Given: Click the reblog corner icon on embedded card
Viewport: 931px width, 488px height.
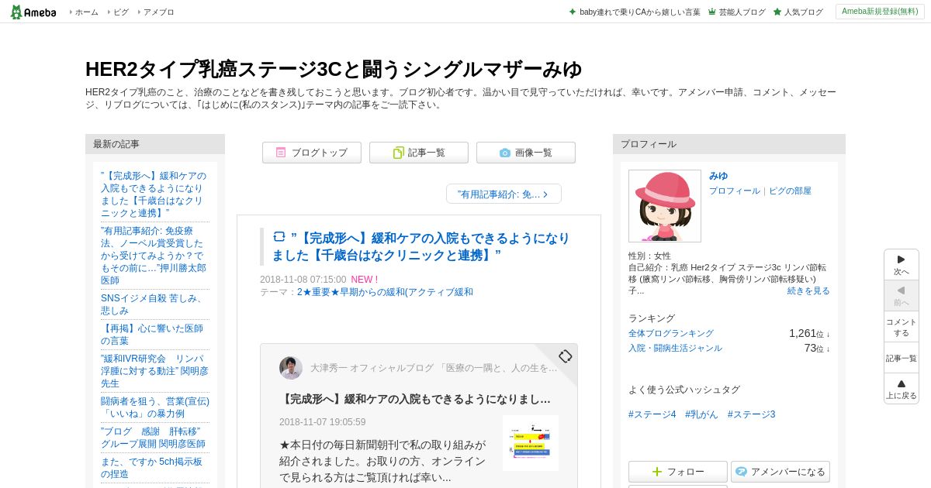Looking at the screenshot, I should (566, 356).
